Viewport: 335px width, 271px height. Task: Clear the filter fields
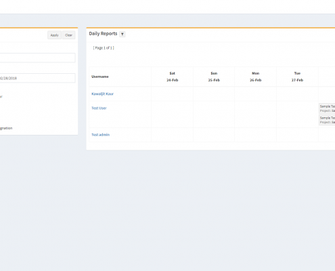coord(68,35)
